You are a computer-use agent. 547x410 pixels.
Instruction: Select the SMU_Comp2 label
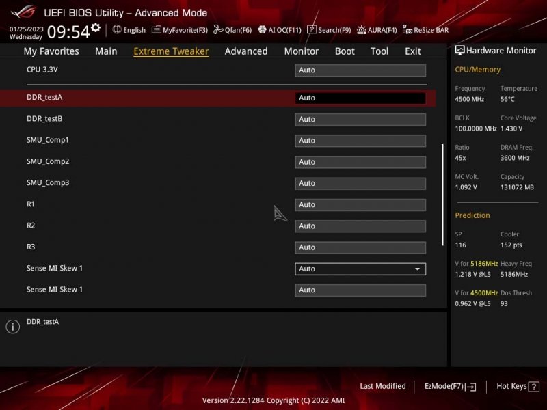(x=48, y=161)
